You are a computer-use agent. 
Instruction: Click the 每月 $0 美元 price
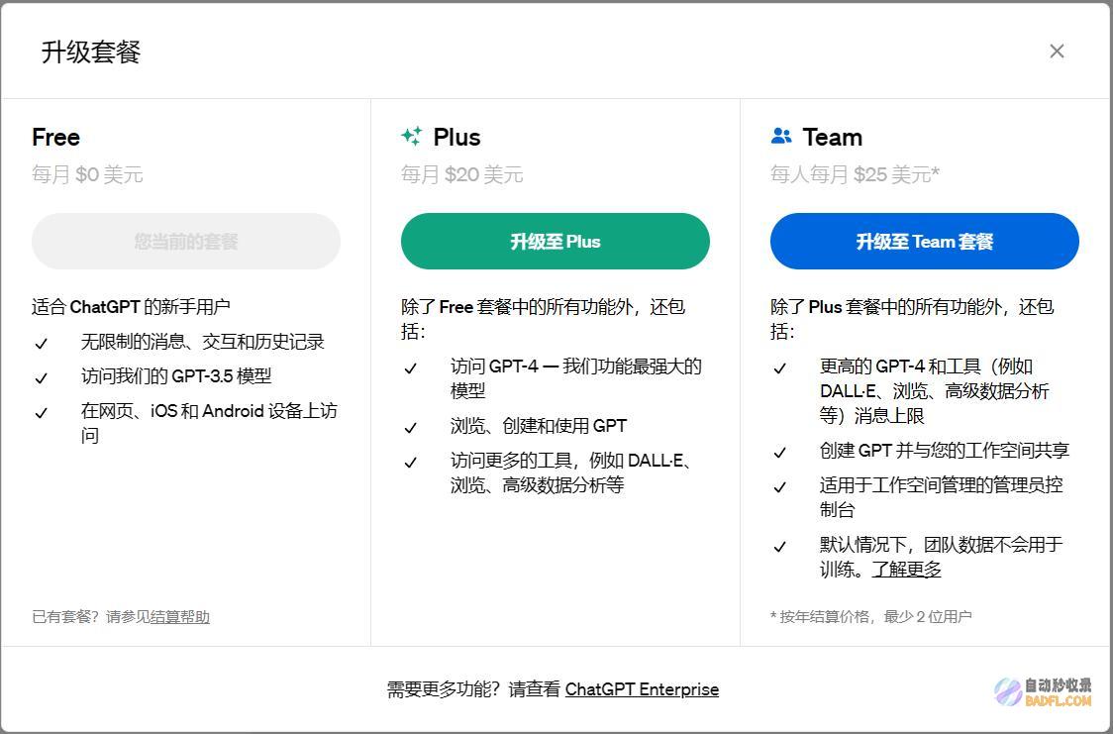click(x=87, y=174)
